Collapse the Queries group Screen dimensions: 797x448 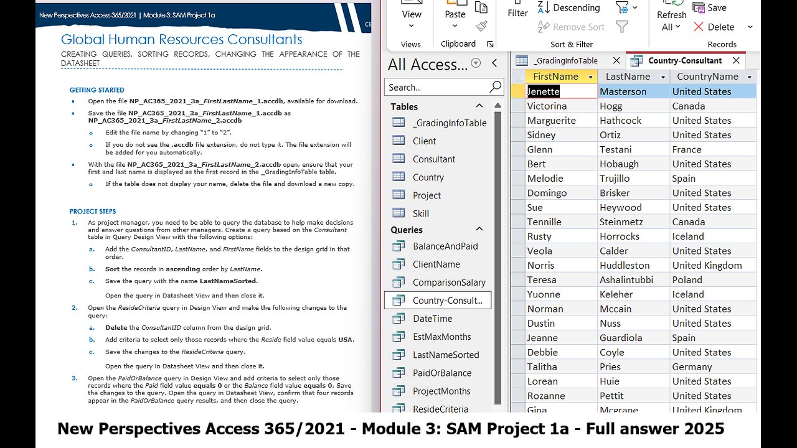tap(479, 230)
